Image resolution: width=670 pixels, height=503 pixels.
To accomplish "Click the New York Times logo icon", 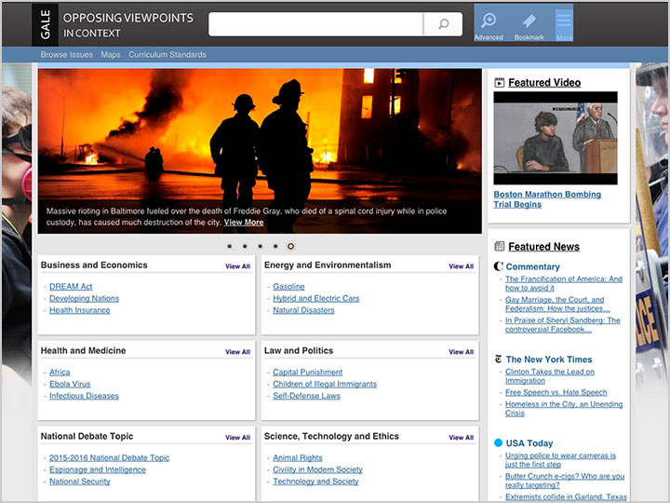I will (498, 359).
